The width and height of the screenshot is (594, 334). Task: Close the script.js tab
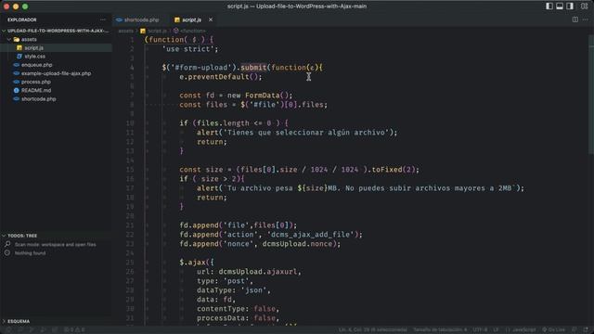(x=211, y=19)
